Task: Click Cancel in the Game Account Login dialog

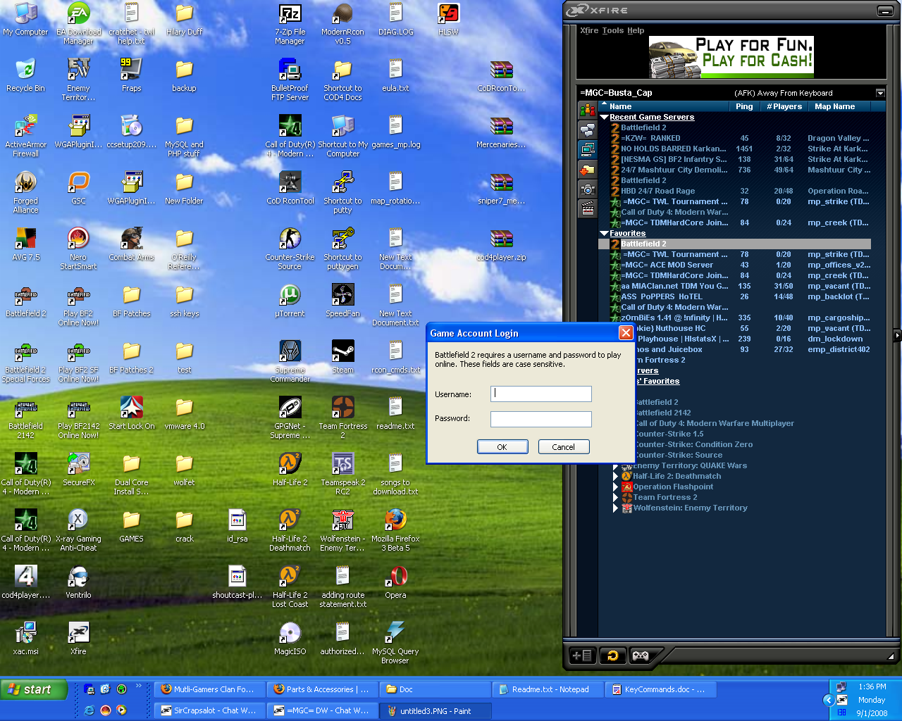Action: (564, 446)
